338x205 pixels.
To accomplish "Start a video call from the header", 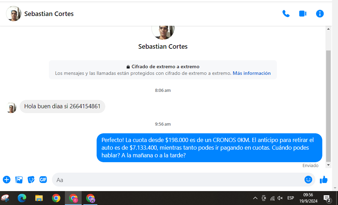I will click(x=302, y=14).
